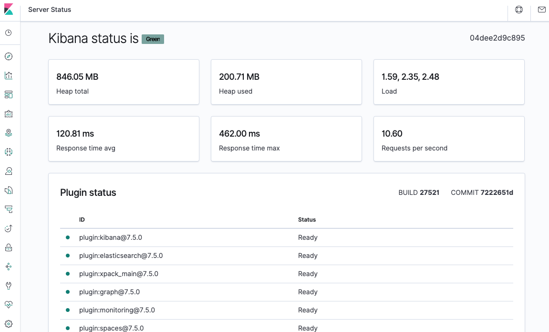The width and height of the screenshot is (549, 332).
Task: Click the Green status badge
Action: pyautogui.click(x=153, y=39)
